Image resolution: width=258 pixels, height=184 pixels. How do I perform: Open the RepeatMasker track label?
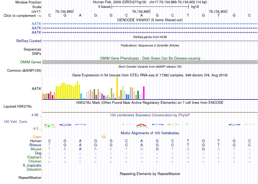tap(30, 177)
